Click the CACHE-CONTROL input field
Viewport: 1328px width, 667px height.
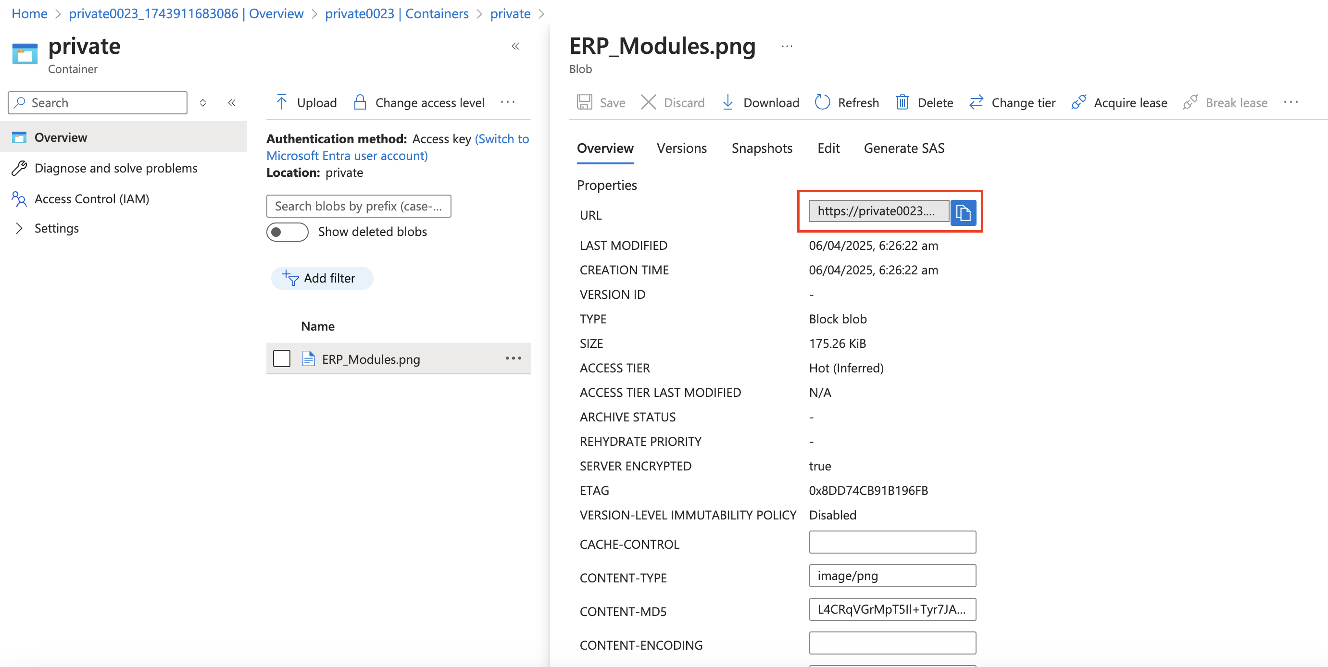click(892, 542)
